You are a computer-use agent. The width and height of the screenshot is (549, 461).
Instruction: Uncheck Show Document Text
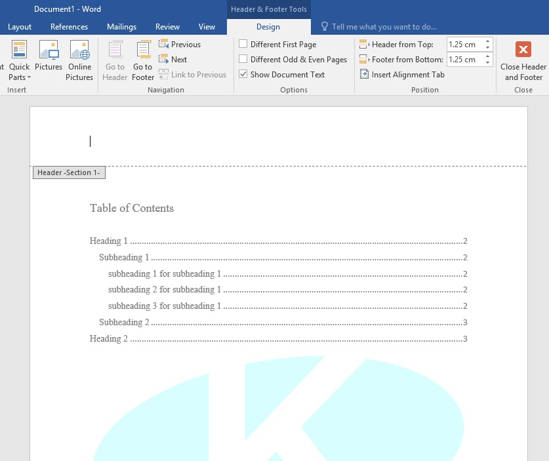click(243, 74)
